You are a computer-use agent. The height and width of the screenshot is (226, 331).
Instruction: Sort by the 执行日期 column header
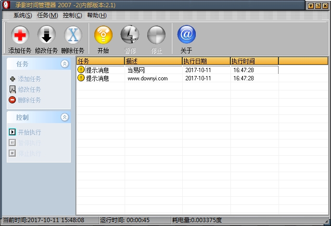[206, 61]
